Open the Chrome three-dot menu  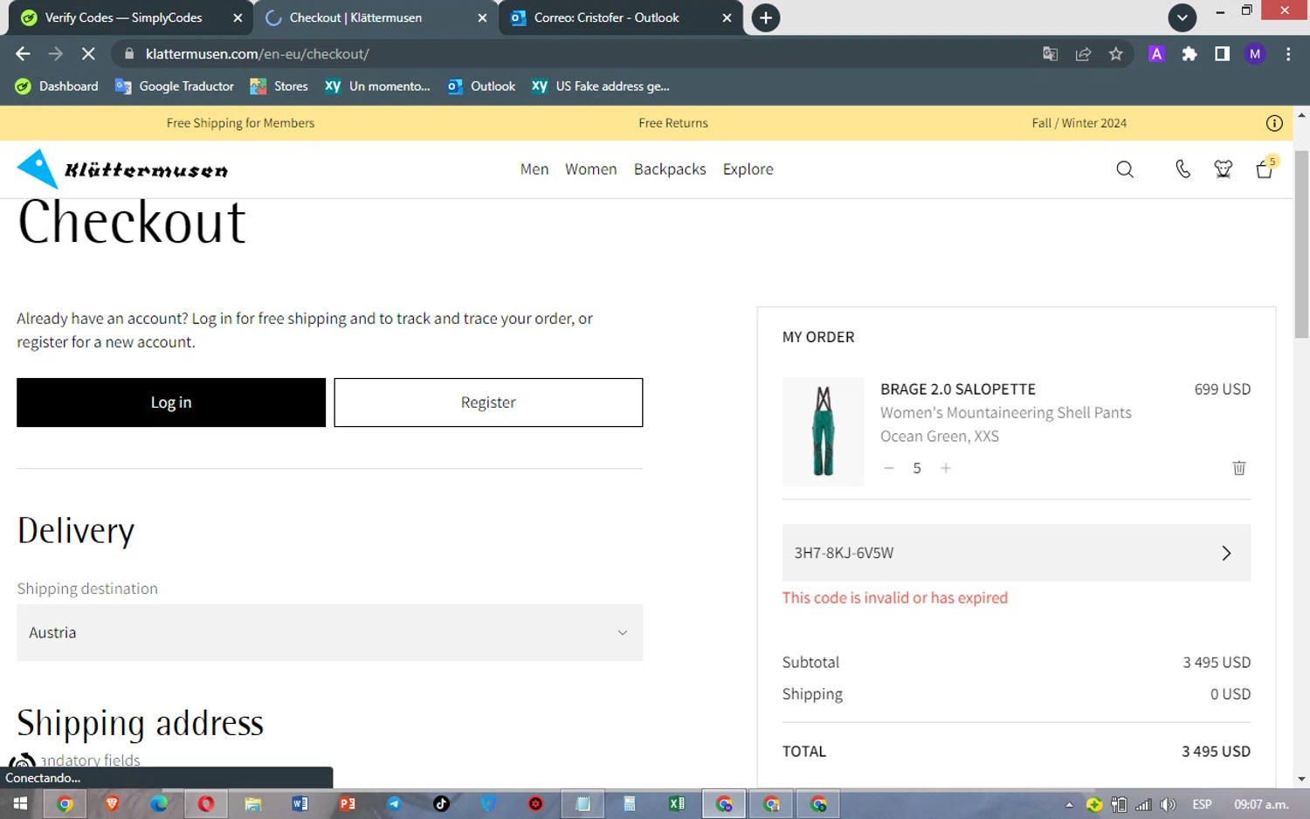tap(1288, 54)
